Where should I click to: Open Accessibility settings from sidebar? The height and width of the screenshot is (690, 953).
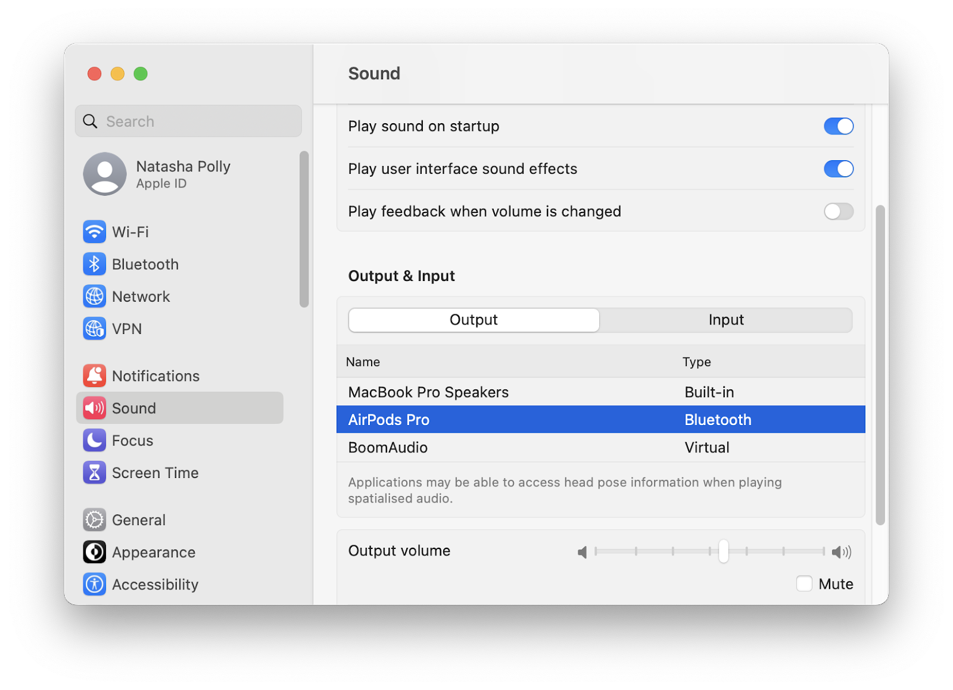tap(155, 584)
